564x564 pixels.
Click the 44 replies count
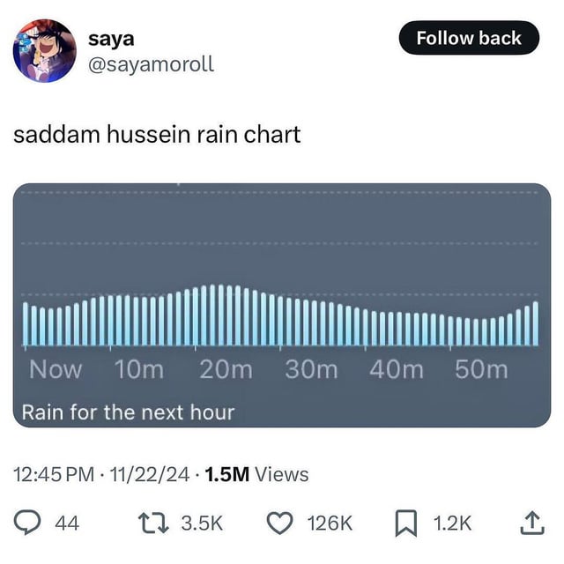[x=67, y=523]
